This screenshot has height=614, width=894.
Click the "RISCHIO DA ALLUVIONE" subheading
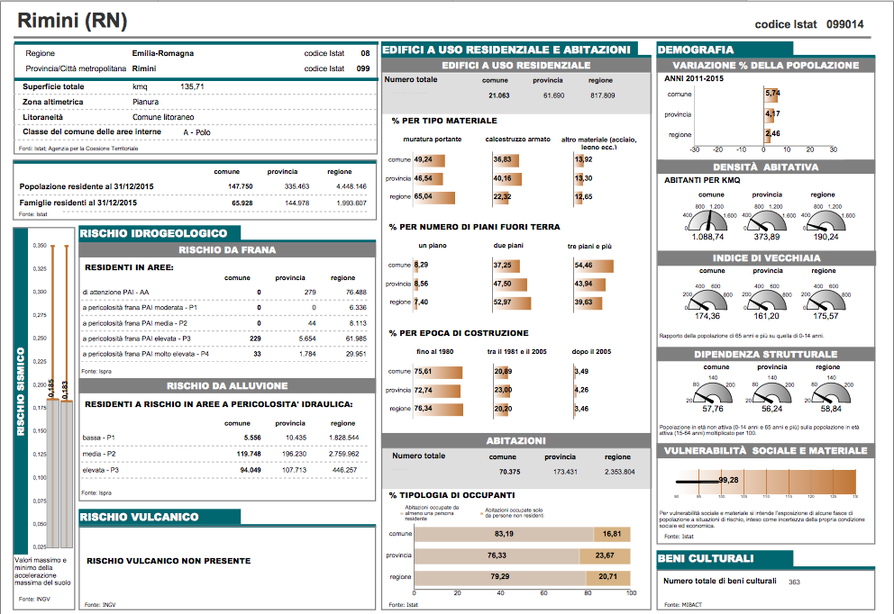click(227, 386)
